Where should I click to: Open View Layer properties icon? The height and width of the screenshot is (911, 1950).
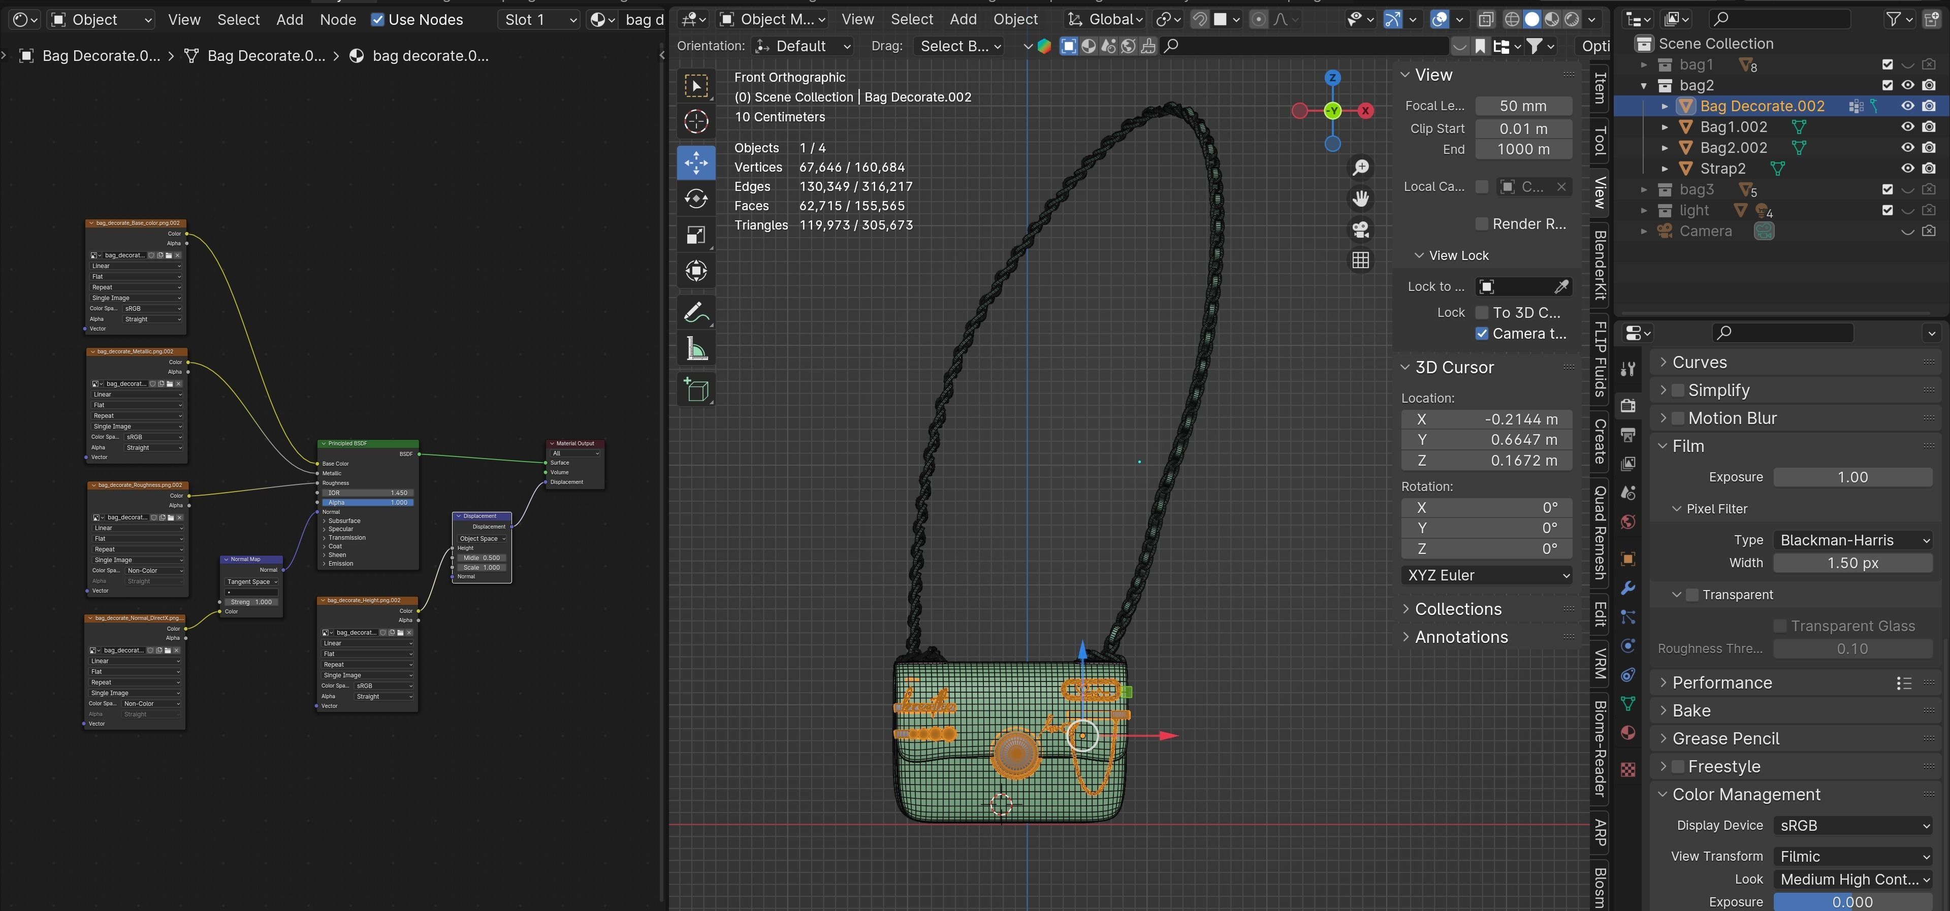pos(1627,463)
